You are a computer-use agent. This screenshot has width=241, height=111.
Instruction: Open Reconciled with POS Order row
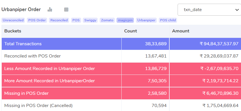(121, 56)
